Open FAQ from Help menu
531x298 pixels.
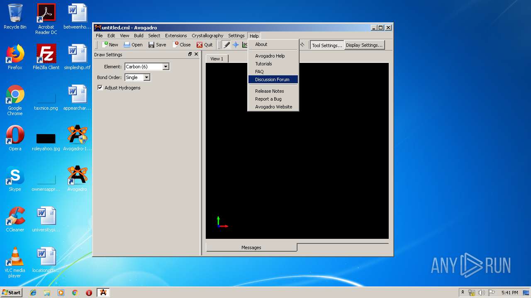273,72
